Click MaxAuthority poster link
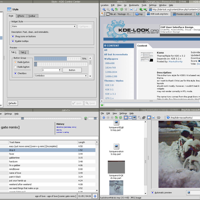Screen dimensions: 200x200 tap(175, 61)
